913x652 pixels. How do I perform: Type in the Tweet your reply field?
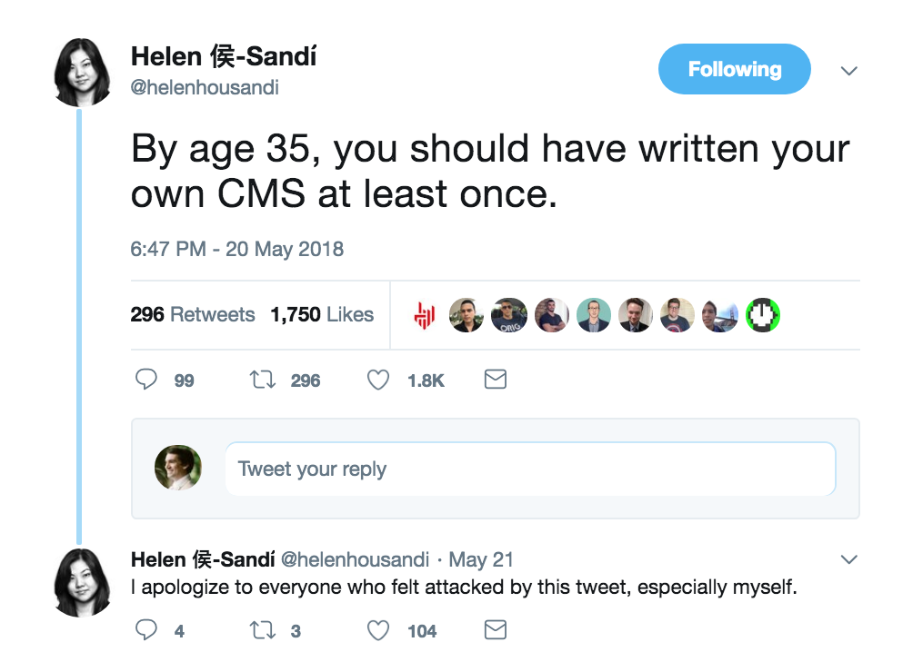[x=529, y=469]
